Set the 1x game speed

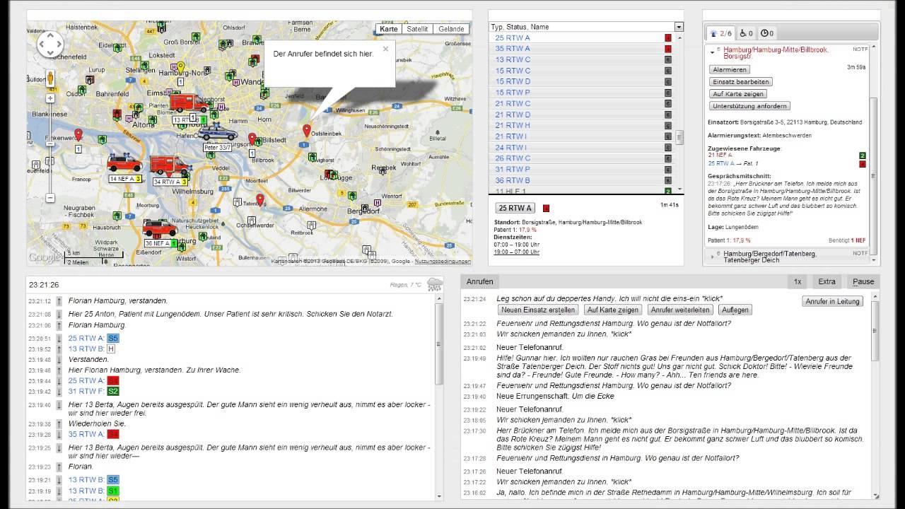point(797,281)
